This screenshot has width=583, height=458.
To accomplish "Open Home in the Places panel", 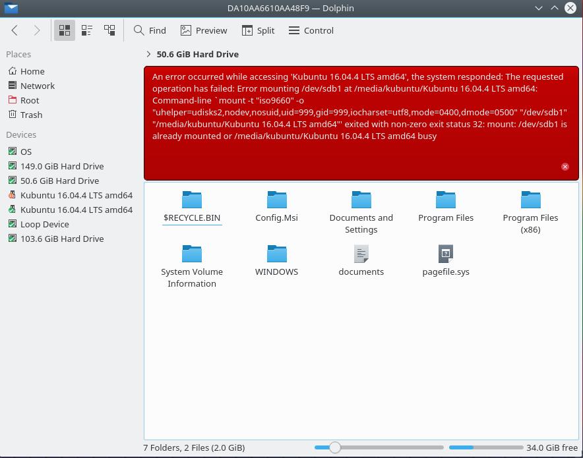I will pos(32,71).
